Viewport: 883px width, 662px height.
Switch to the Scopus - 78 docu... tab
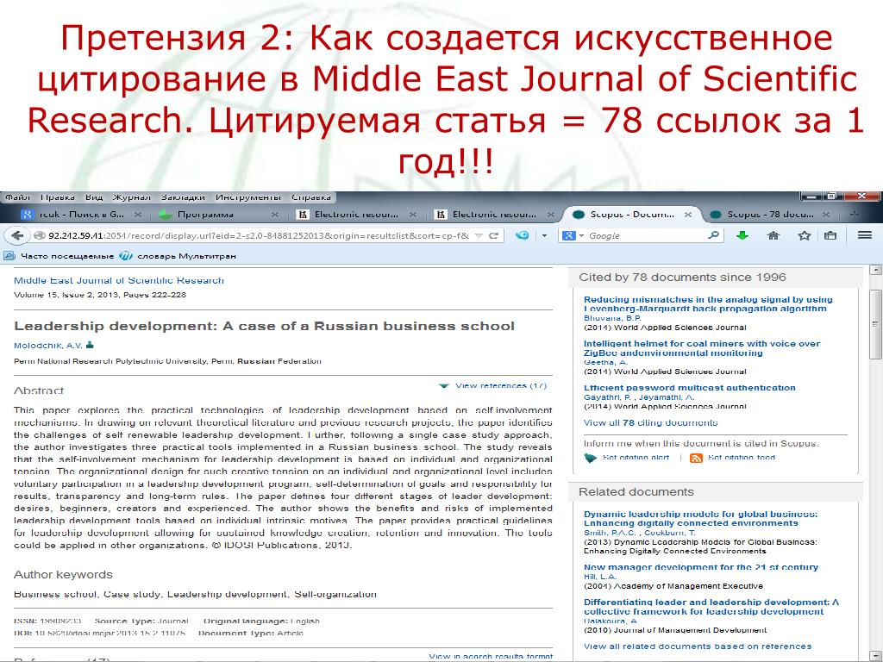point(770,215)
